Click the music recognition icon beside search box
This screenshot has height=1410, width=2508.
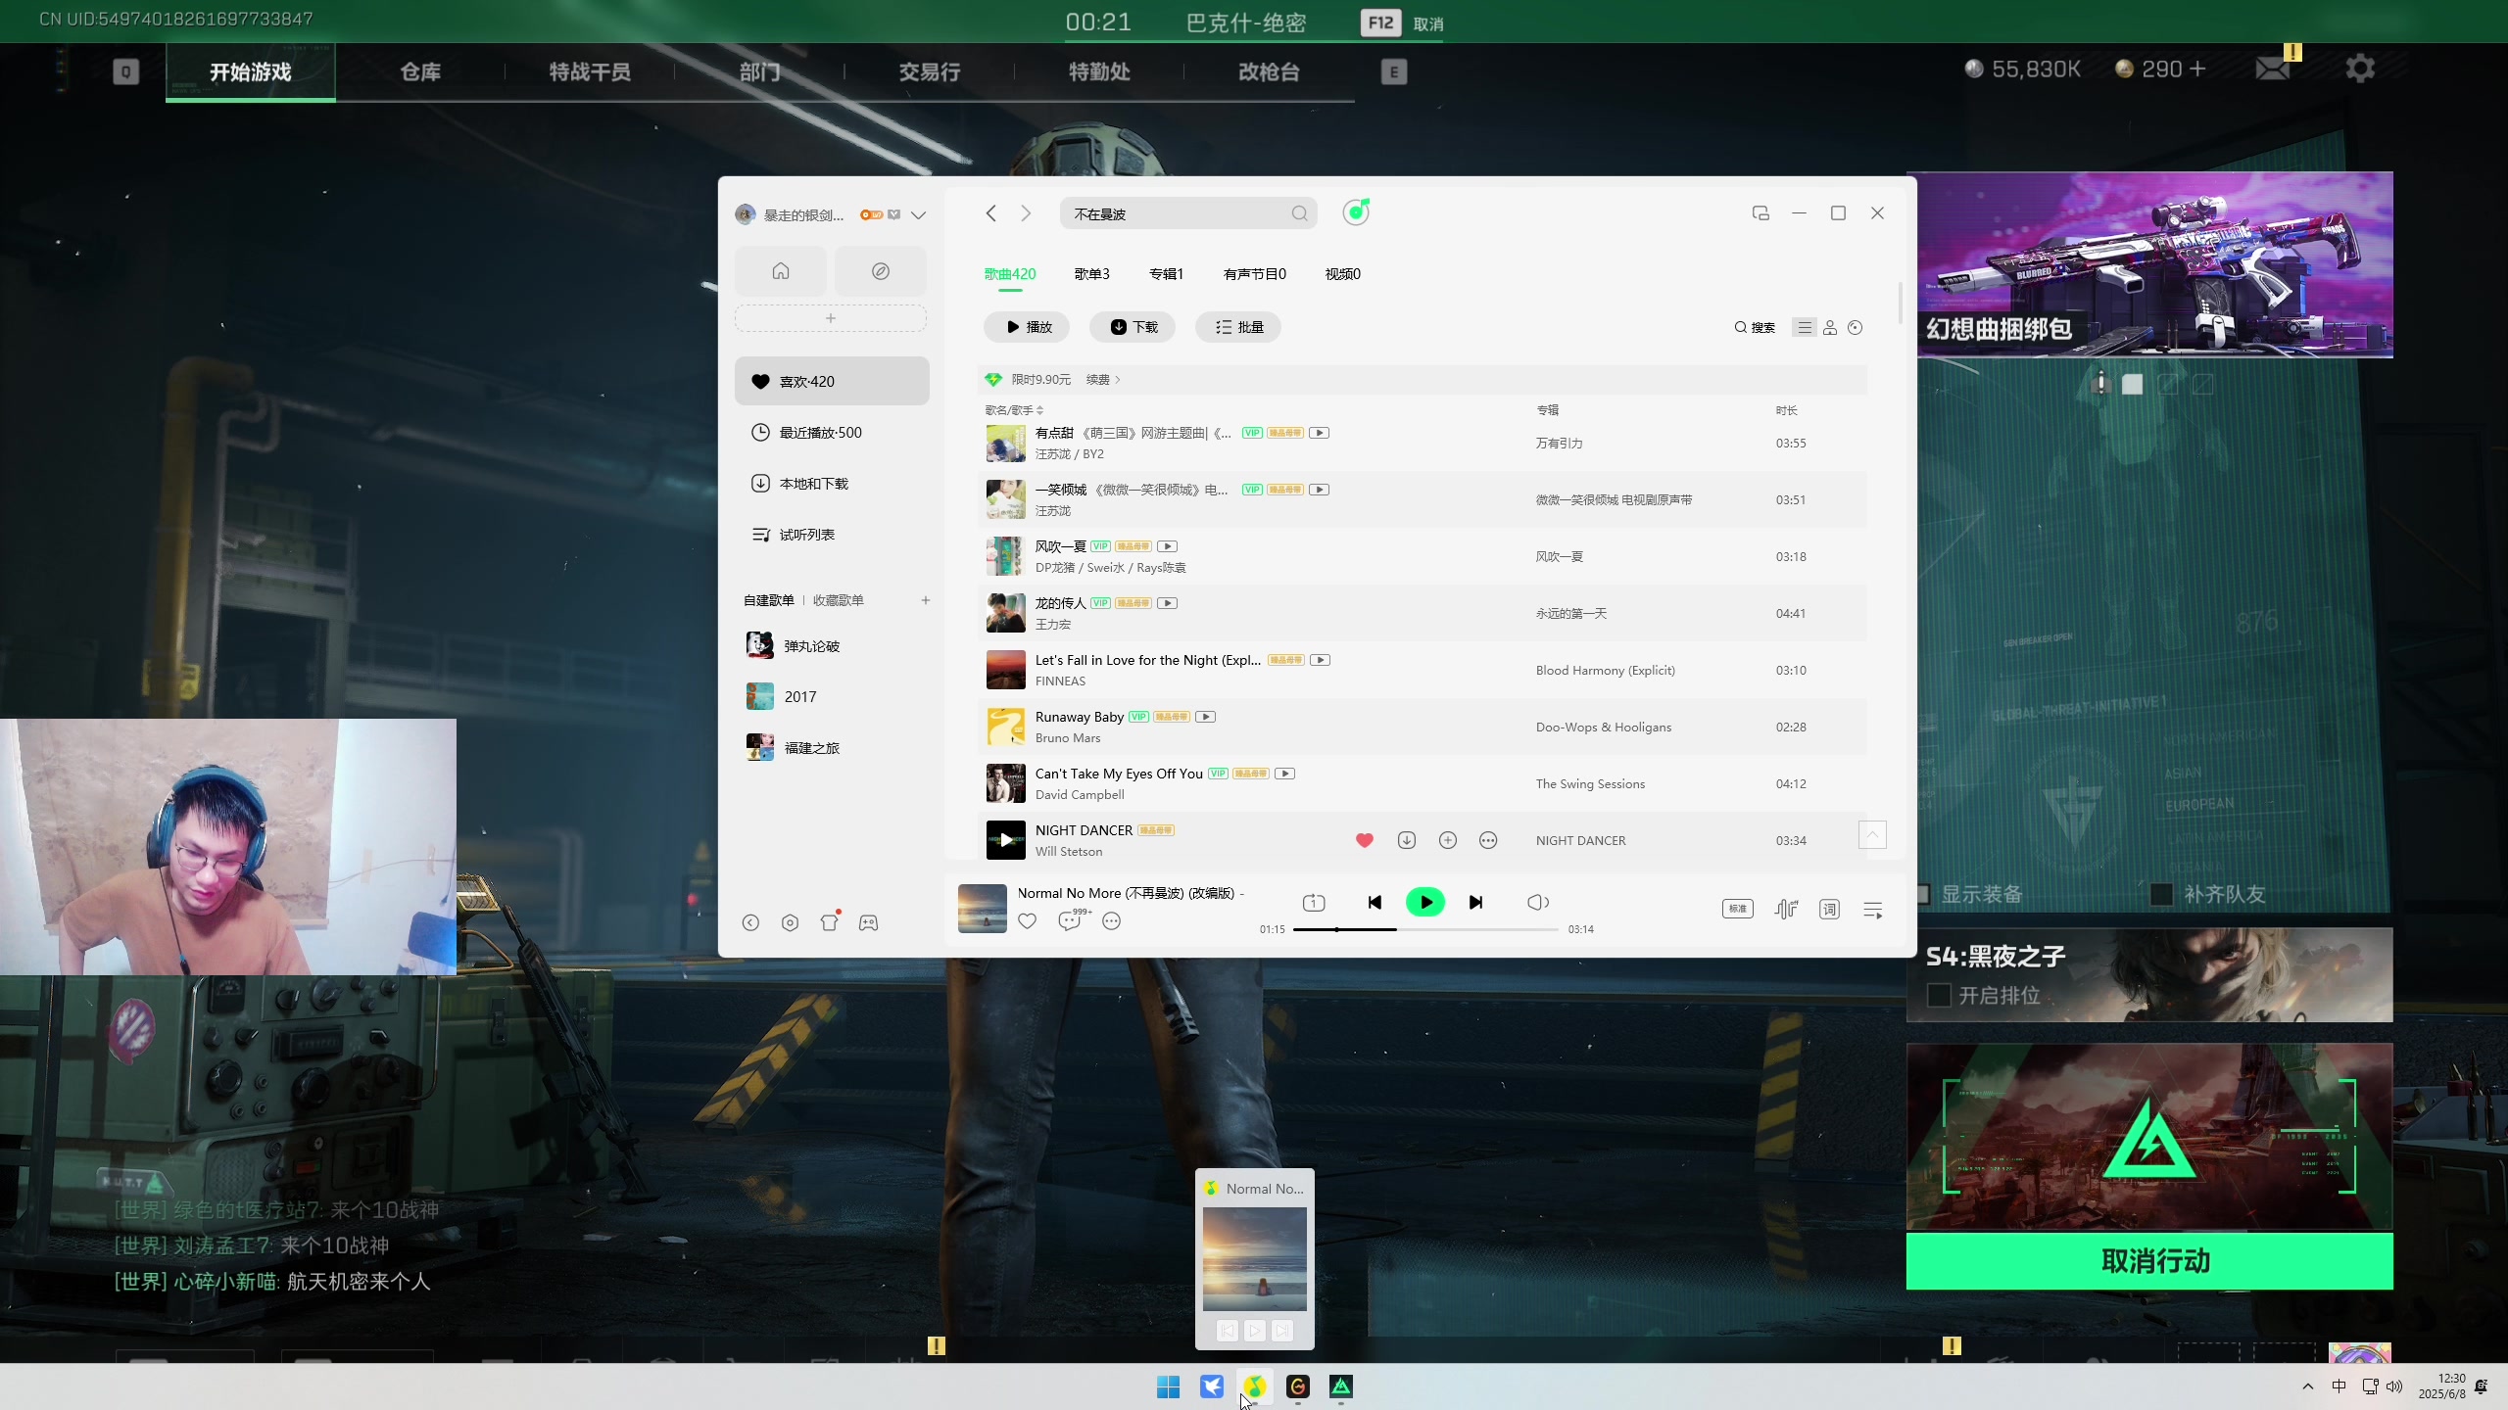[1356, 212]
